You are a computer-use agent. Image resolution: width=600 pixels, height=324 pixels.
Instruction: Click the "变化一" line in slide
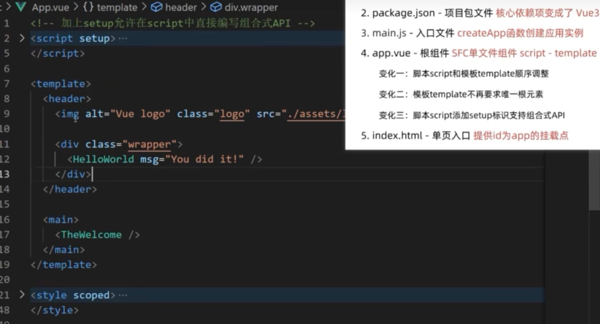464,73
